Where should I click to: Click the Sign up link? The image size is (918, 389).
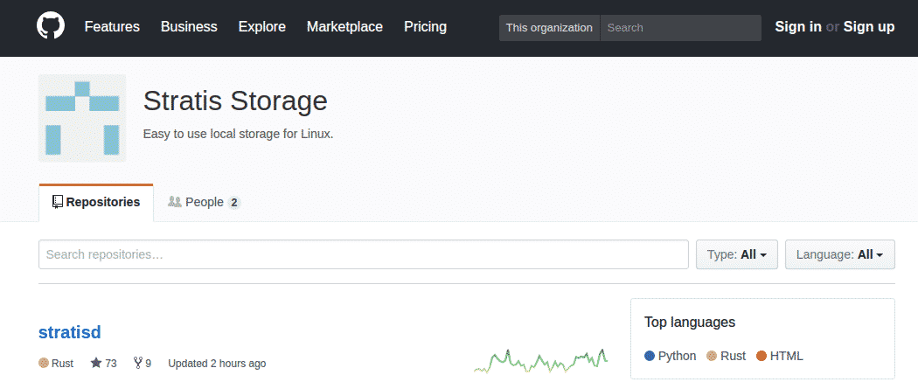[x=869, y=27]
